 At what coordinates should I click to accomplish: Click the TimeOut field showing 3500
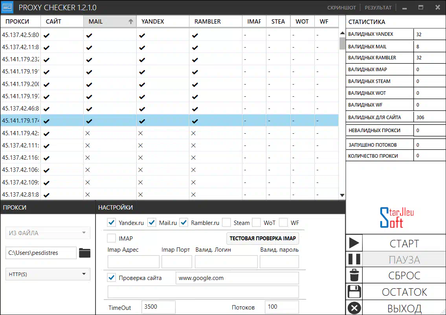point(158,307)
